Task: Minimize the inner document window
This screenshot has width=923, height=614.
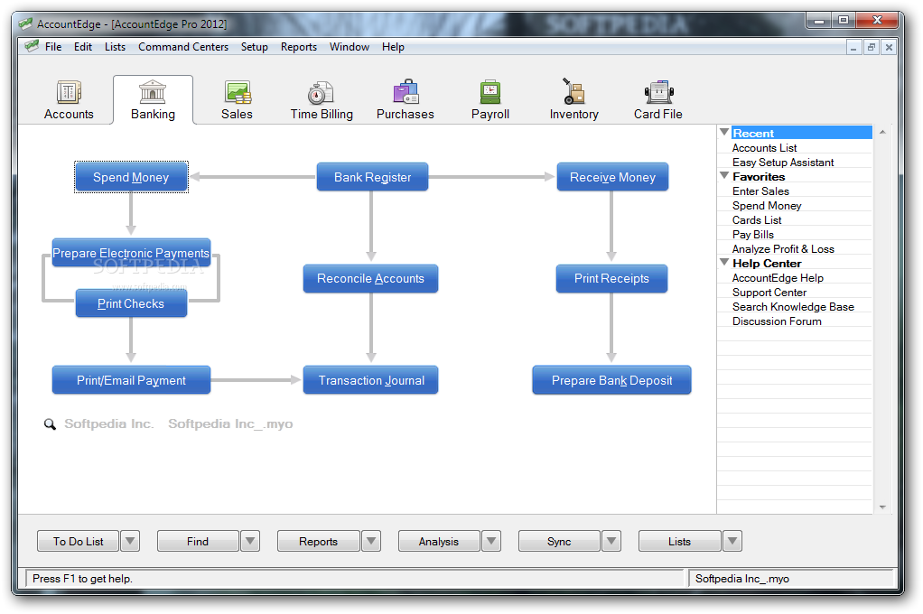Action: click(x=853, y=47)
